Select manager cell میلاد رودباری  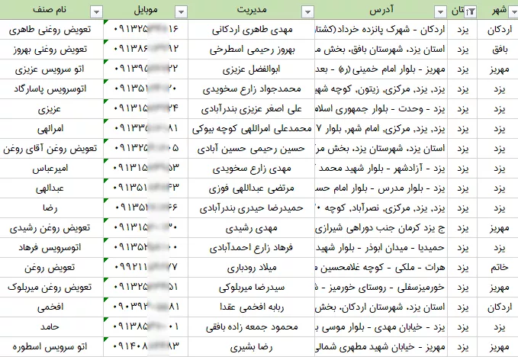point(252,268)
